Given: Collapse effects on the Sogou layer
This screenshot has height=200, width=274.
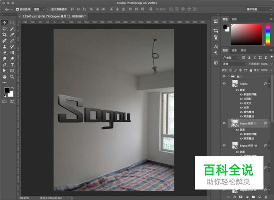Looking at the screenshot, I should click(269, 84).
